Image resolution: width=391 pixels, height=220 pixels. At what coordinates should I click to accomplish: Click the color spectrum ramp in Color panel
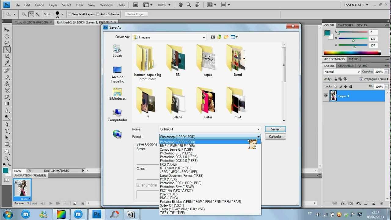[352, 53]
